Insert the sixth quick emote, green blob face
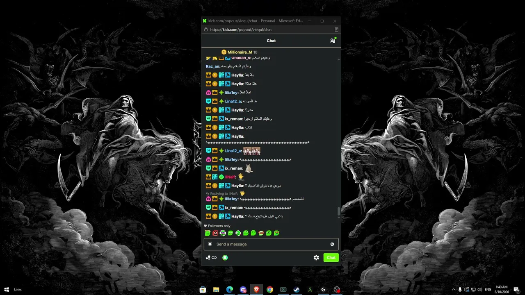 [246, 233]
